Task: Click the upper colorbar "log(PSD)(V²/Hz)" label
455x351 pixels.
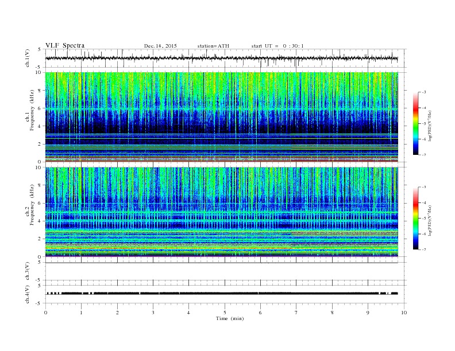Action: [430, 126]
